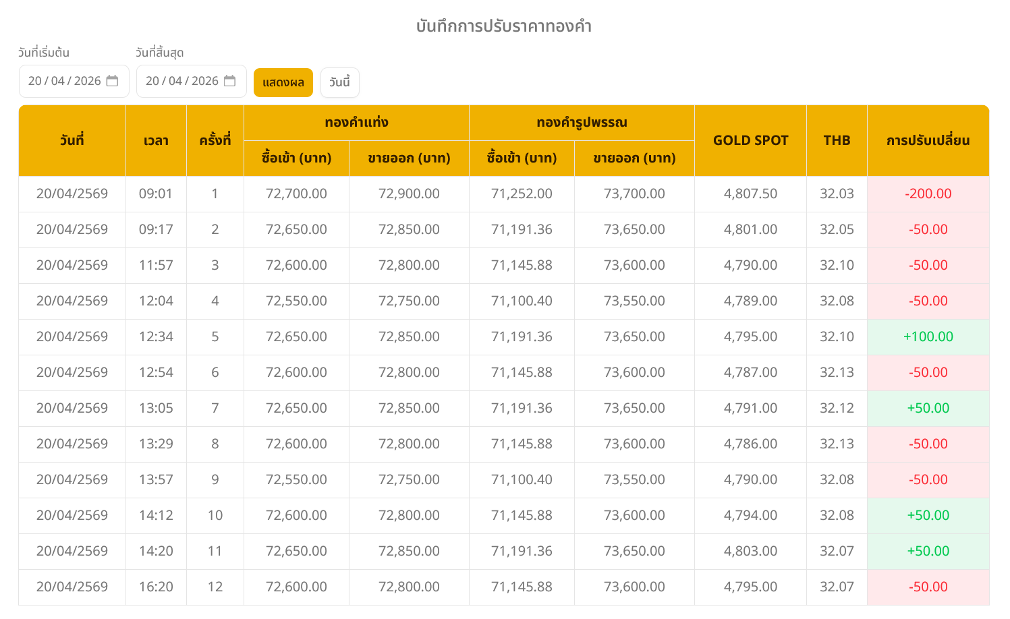Select the วันที่ column header

(72, 140)
